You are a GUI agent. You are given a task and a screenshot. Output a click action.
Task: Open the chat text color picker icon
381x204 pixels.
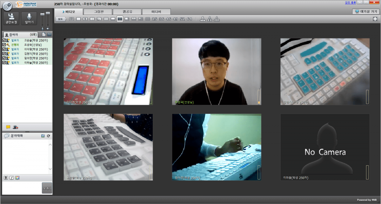pyautogui.click(x=17, y=178)
